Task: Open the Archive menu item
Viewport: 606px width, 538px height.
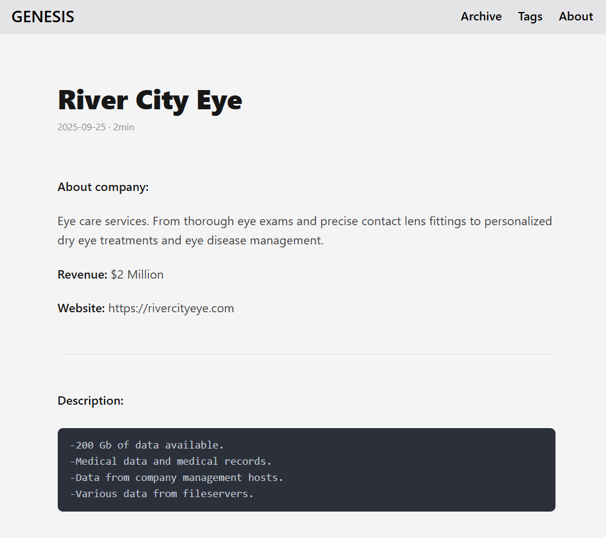Action: point(481,17)
